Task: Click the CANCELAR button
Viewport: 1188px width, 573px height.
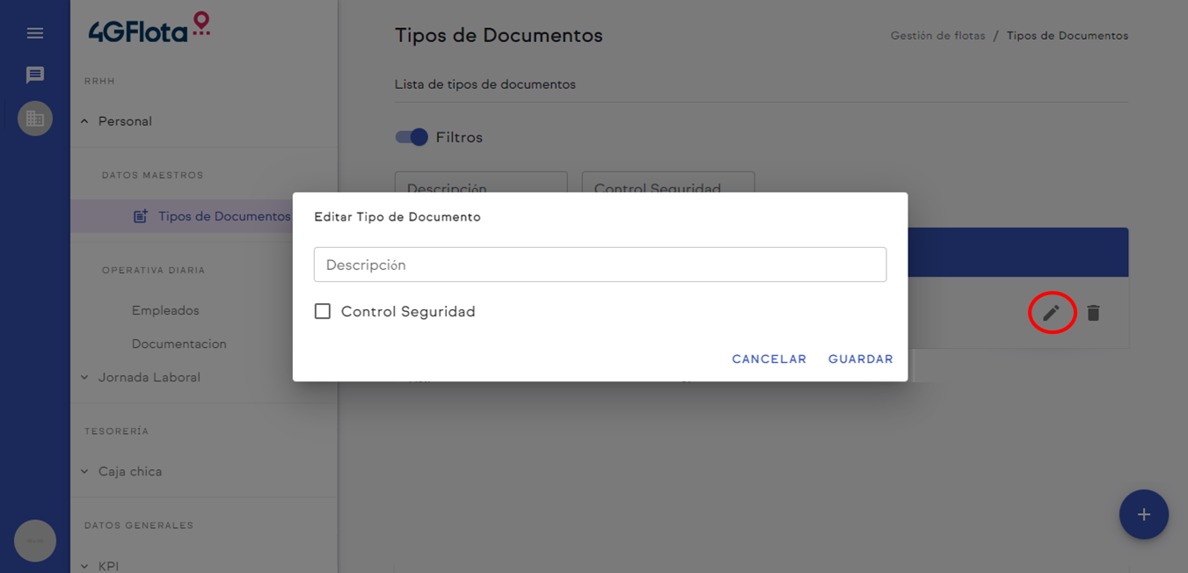Action: pos(769,359)
